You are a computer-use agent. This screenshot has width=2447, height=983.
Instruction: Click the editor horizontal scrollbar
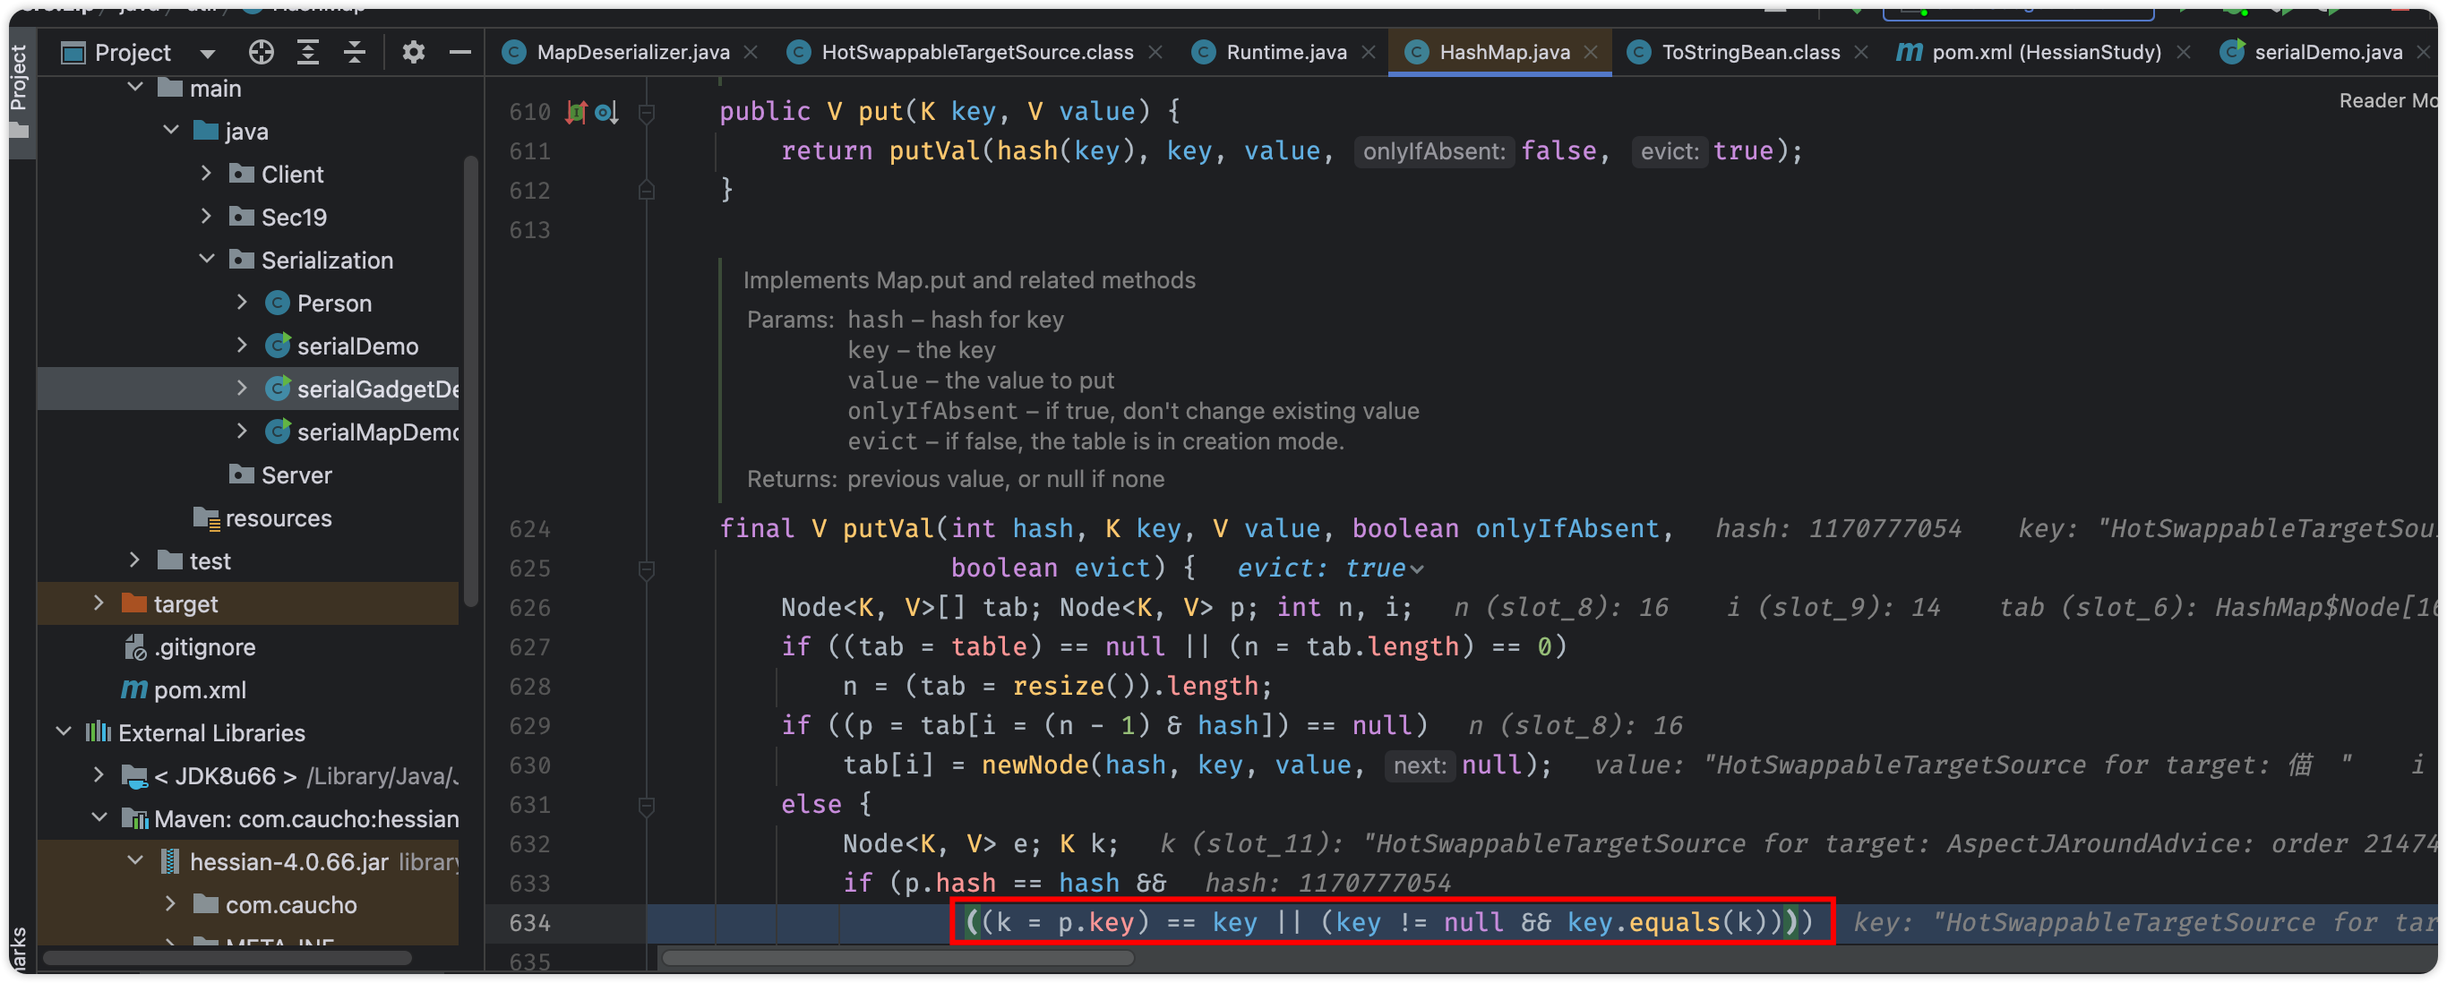898,957
